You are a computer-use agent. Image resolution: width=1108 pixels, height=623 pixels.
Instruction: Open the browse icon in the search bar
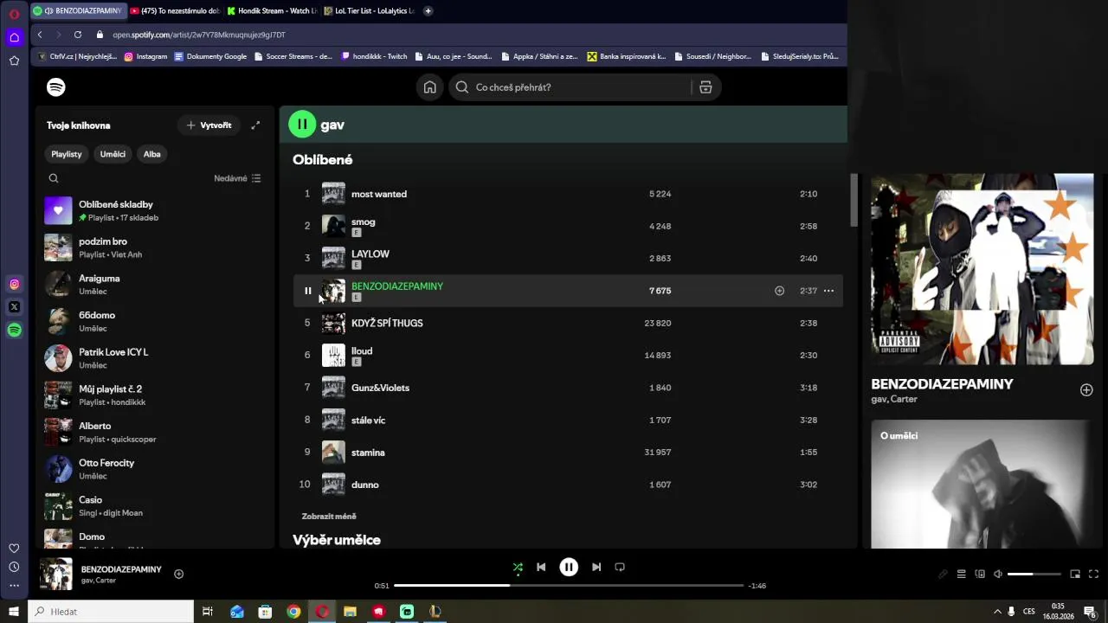pyautogui.click(x=705, y=87)
